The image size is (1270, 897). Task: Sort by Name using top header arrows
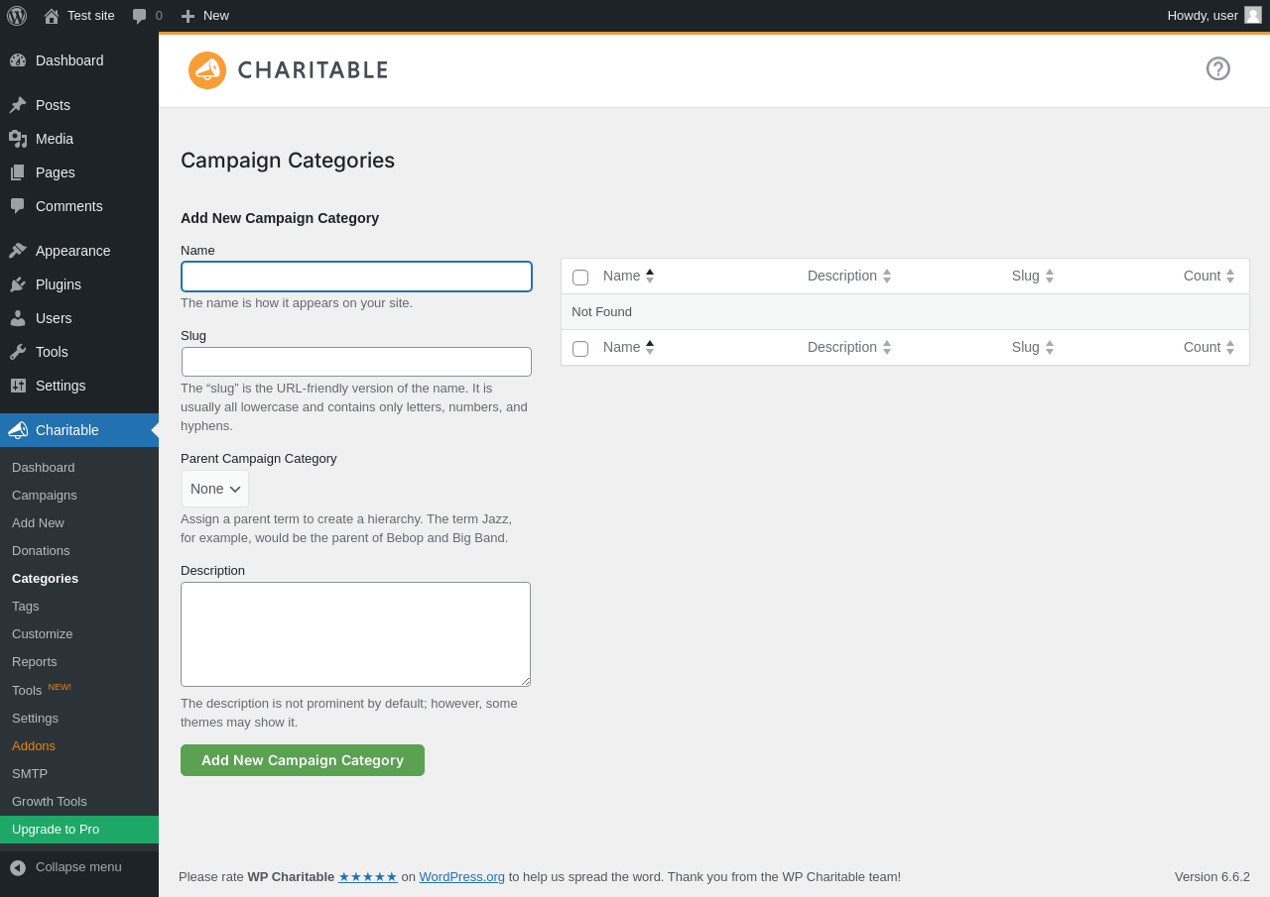[650, 276]
